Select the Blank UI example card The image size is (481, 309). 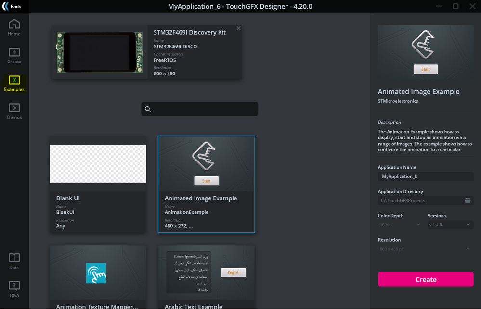(98, 185)
